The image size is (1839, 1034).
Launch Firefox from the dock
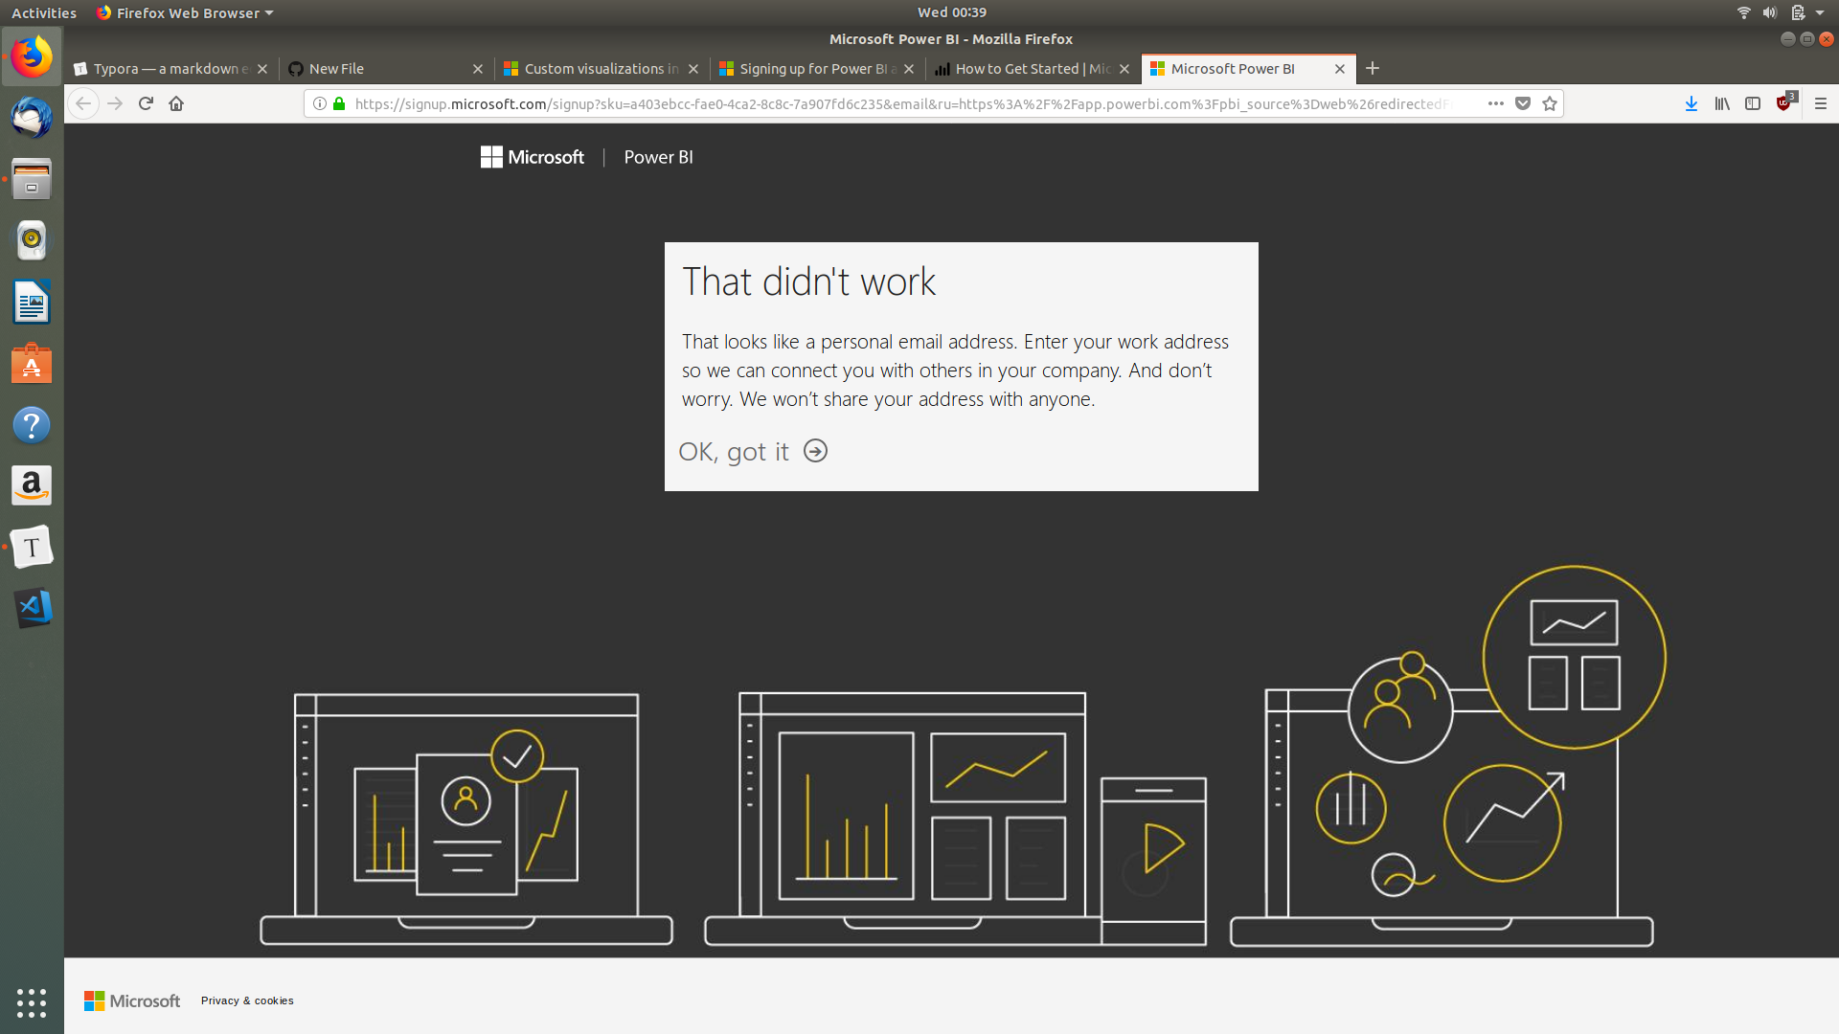(x=32, y=56)
